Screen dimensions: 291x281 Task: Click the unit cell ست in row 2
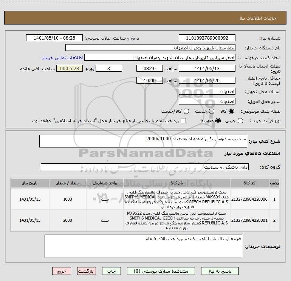pyautogui.click(x=105, y=220)
